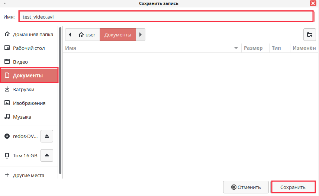Open Домашняя папка in the sidebar
319x196 pixels.
tap(33, 34)
